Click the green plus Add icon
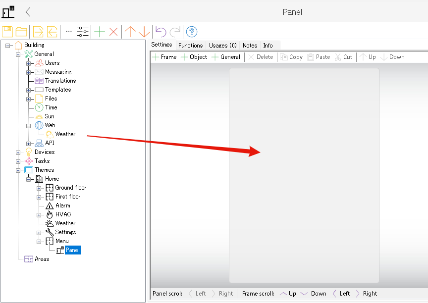The width and height of the screenshot is (428, 303). pyautogui.click(x=100, y=32)
